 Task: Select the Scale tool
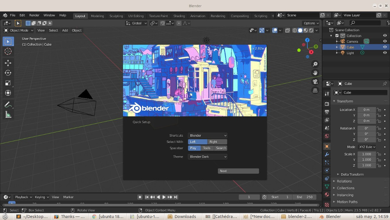(x=8, y=83)
